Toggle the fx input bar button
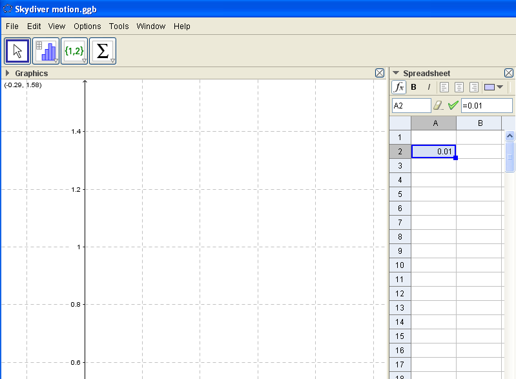516x379 pixels. [399, 87]
